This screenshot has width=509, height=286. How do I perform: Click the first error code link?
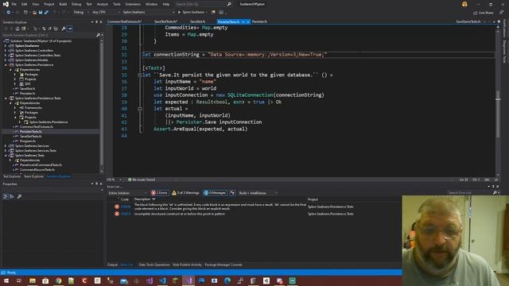pos(126,207)
